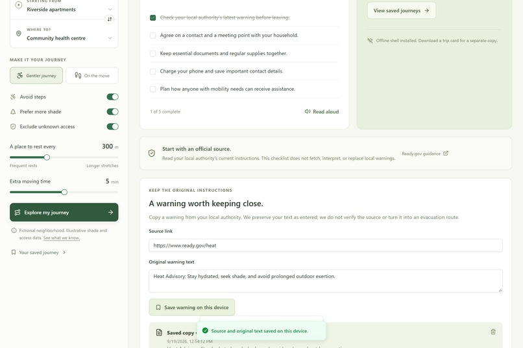Check Agree on a contact and meeting point

pyautogui.click(x=152, y=35)
